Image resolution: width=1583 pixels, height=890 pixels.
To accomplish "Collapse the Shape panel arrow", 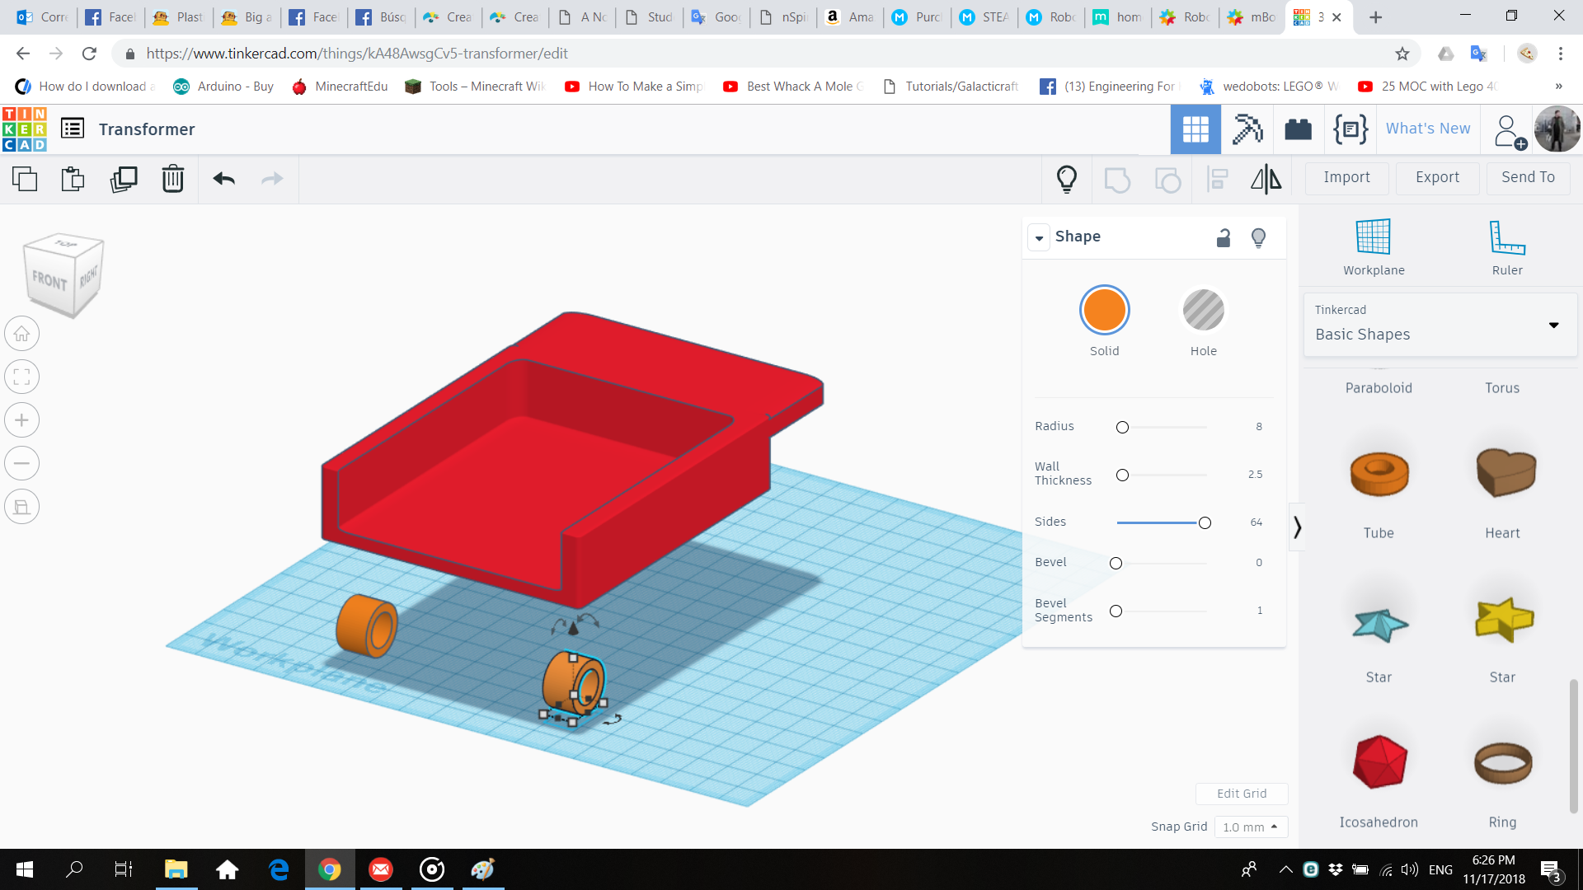I will pyautogui.click(x=1039, y=237).
